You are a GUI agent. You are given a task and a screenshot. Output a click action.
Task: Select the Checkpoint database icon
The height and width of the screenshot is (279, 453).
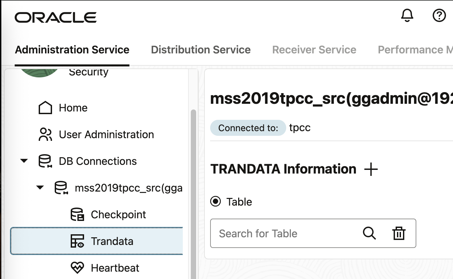click(x=77, y=215)
